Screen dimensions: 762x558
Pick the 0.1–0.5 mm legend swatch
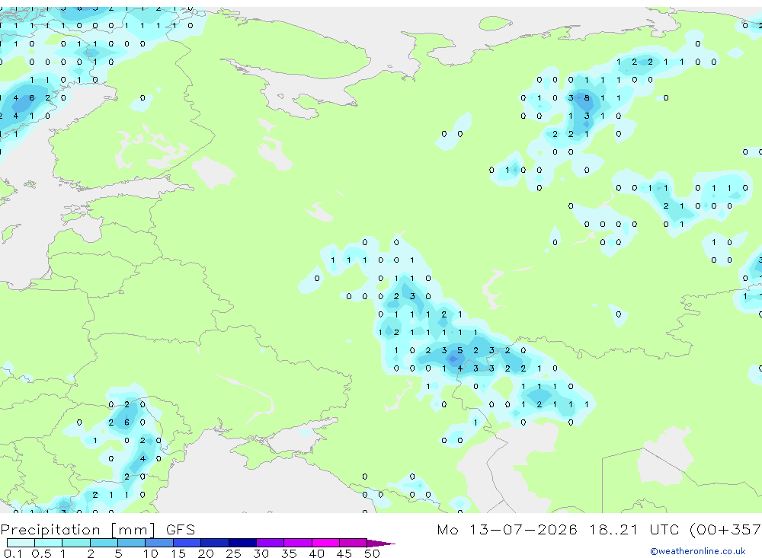pos(21,543)
